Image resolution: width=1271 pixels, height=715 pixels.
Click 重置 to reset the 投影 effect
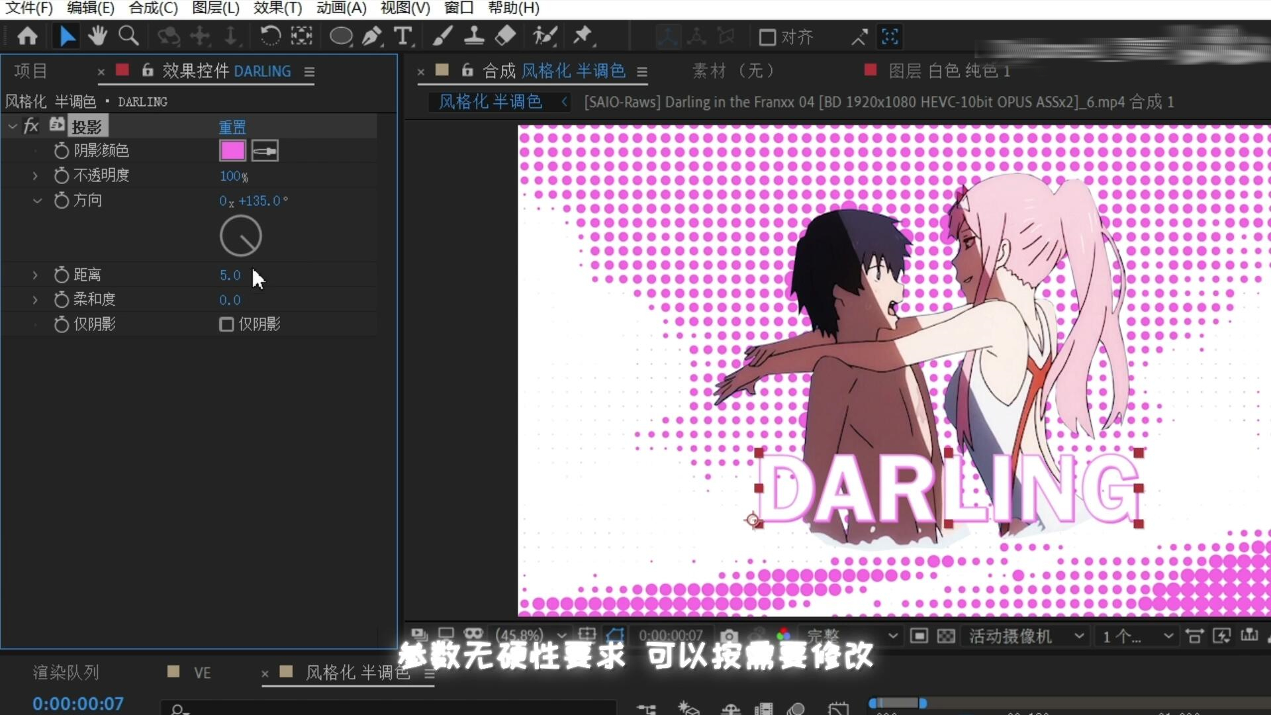click(x=232, y=126)
